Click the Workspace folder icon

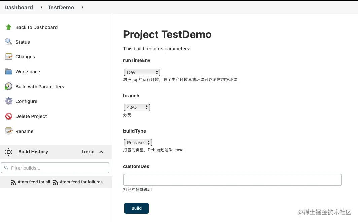pyautogui.click(x=9, y=72)
